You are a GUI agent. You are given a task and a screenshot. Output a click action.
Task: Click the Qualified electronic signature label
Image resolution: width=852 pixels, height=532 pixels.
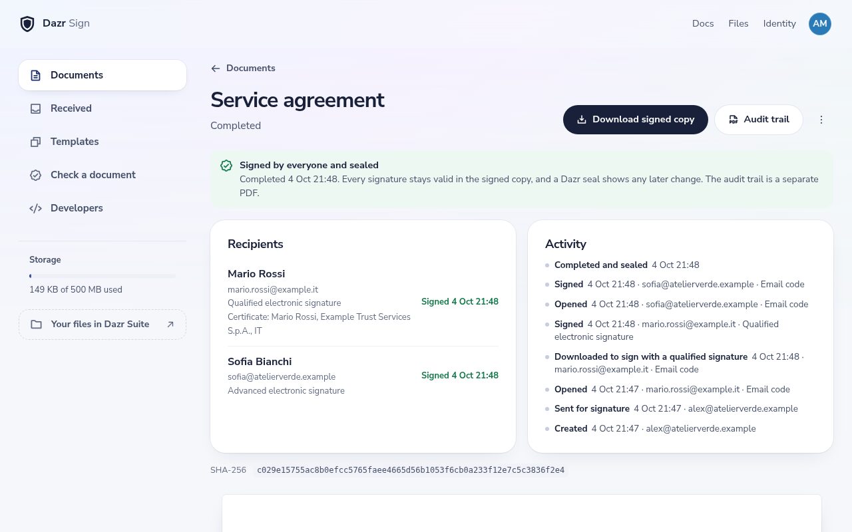pos(284,303)
